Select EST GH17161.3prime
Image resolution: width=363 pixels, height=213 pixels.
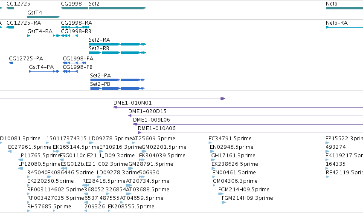click(233, 156)
